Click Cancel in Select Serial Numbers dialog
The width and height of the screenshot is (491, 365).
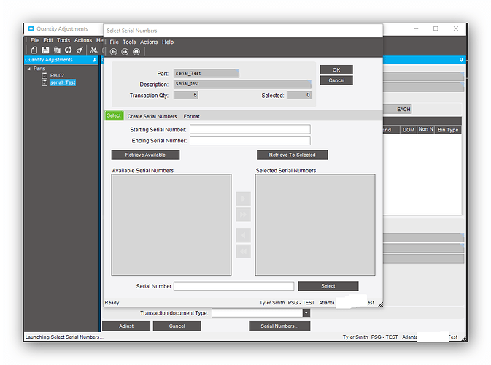[336, 80]
